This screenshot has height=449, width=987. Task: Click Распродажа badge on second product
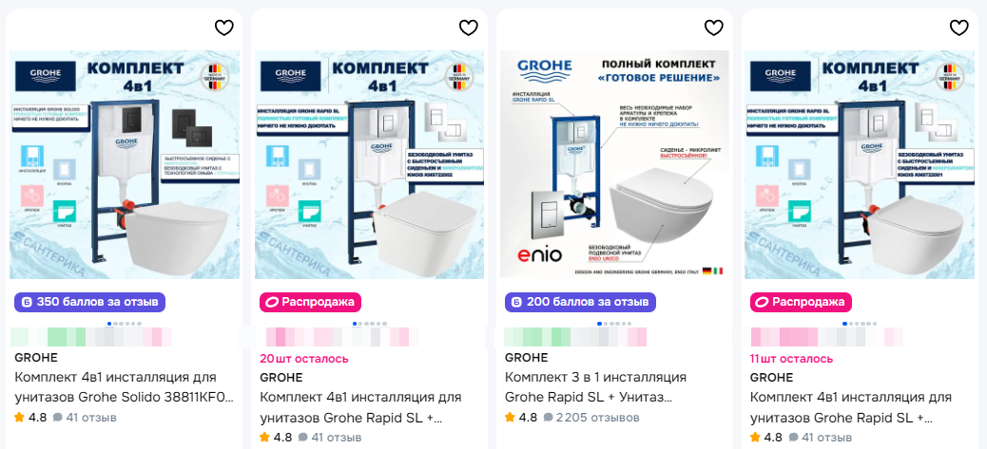pos(310,302)
